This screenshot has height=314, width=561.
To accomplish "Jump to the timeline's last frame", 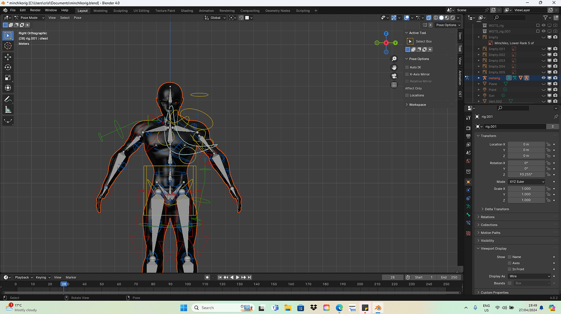I will pyautogui.click(x=250, y=277).
